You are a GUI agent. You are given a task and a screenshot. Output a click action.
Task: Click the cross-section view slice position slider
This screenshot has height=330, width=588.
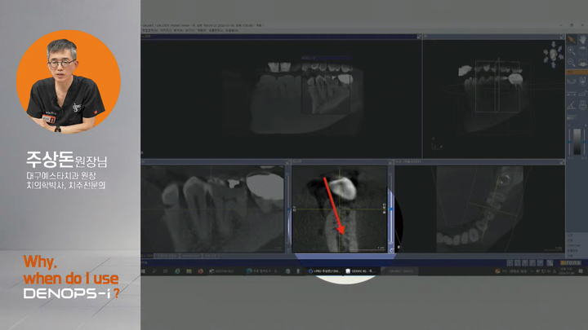[x=391, y=209]
